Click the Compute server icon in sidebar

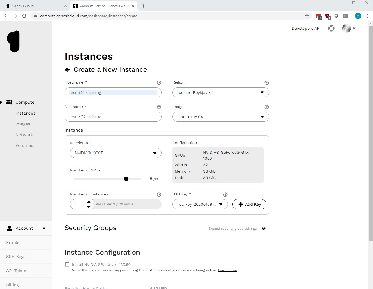point(9,102)
